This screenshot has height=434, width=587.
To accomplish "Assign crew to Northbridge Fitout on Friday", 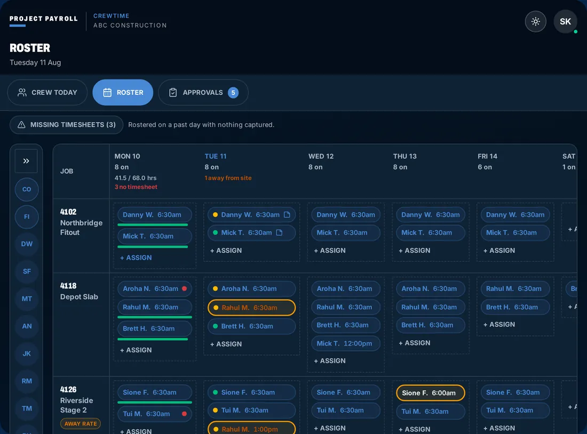I will (499, 250).
